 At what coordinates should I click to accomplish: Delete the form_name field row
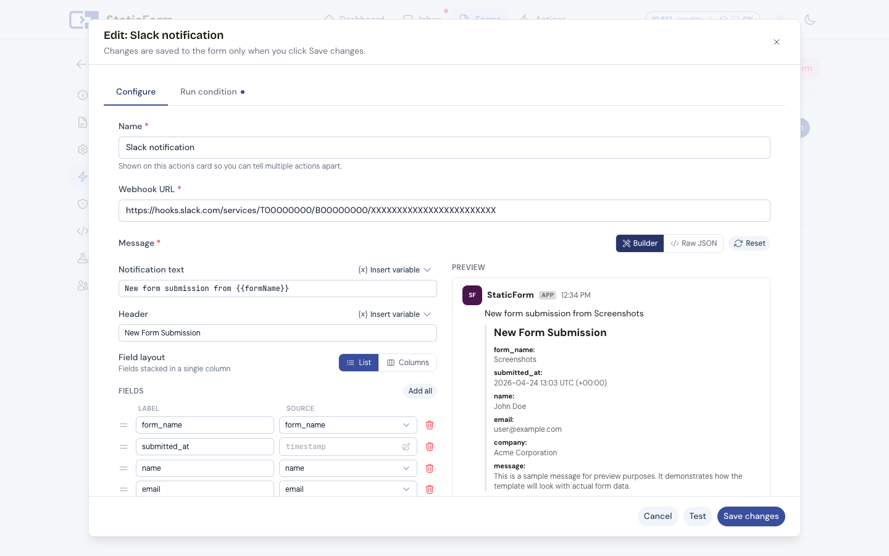430,425
